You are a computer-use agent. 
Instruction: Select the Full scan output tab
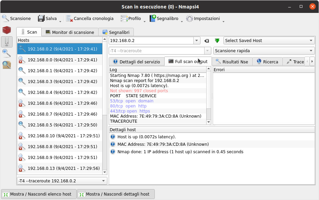pyautogui.click(x=188, y=61)
